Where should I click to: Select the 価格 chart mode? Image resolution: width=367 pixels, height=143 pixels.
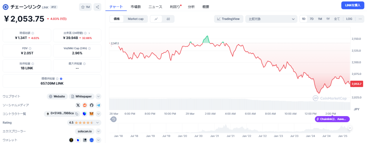pyautogui.click(x=116, y=19)
